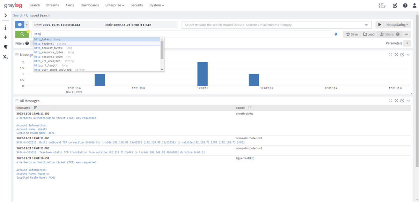
Task: Edit the Message Count widget
Action: pyautogui.click(x=402, y=55)
